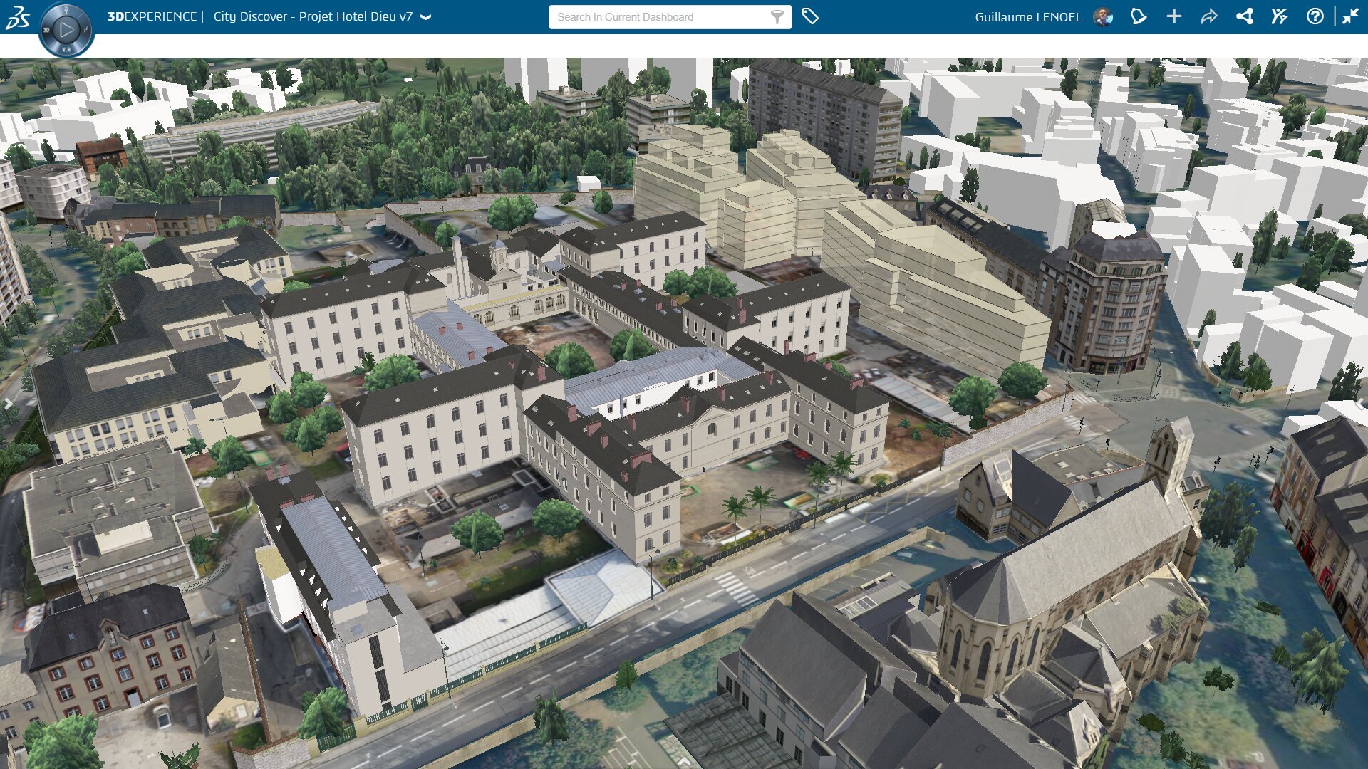
Task: Click the Guillaume LENOEL user name
Action: point(1027,17)
